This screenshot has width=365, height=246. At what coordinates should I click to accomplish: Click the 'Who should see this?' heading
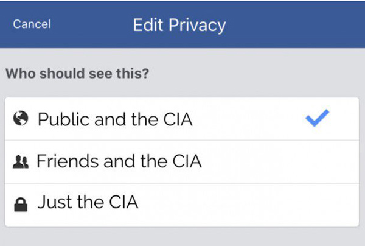point(77,74)
